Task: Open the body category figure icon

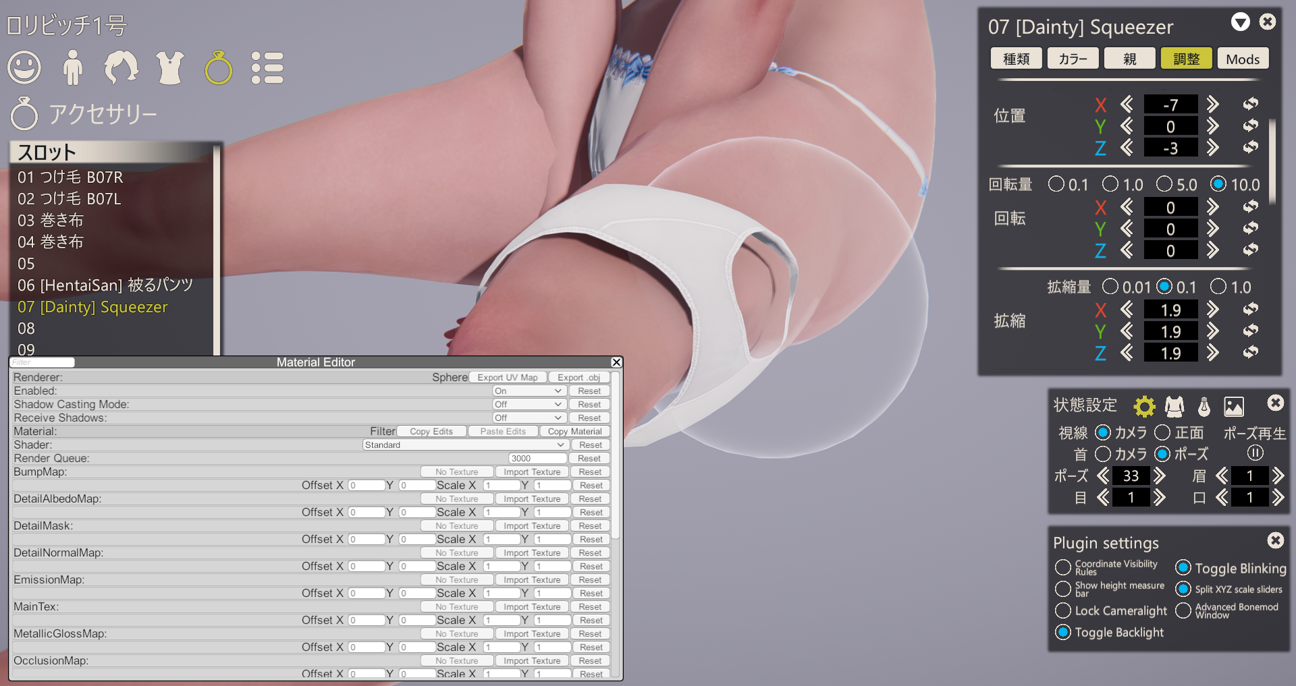Action: tap(72, 67)
